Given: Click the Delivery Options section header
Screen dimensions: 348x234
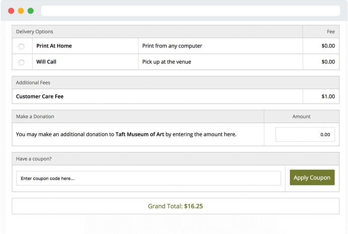Looking at the screenshot, I should [x=34, y=32].
